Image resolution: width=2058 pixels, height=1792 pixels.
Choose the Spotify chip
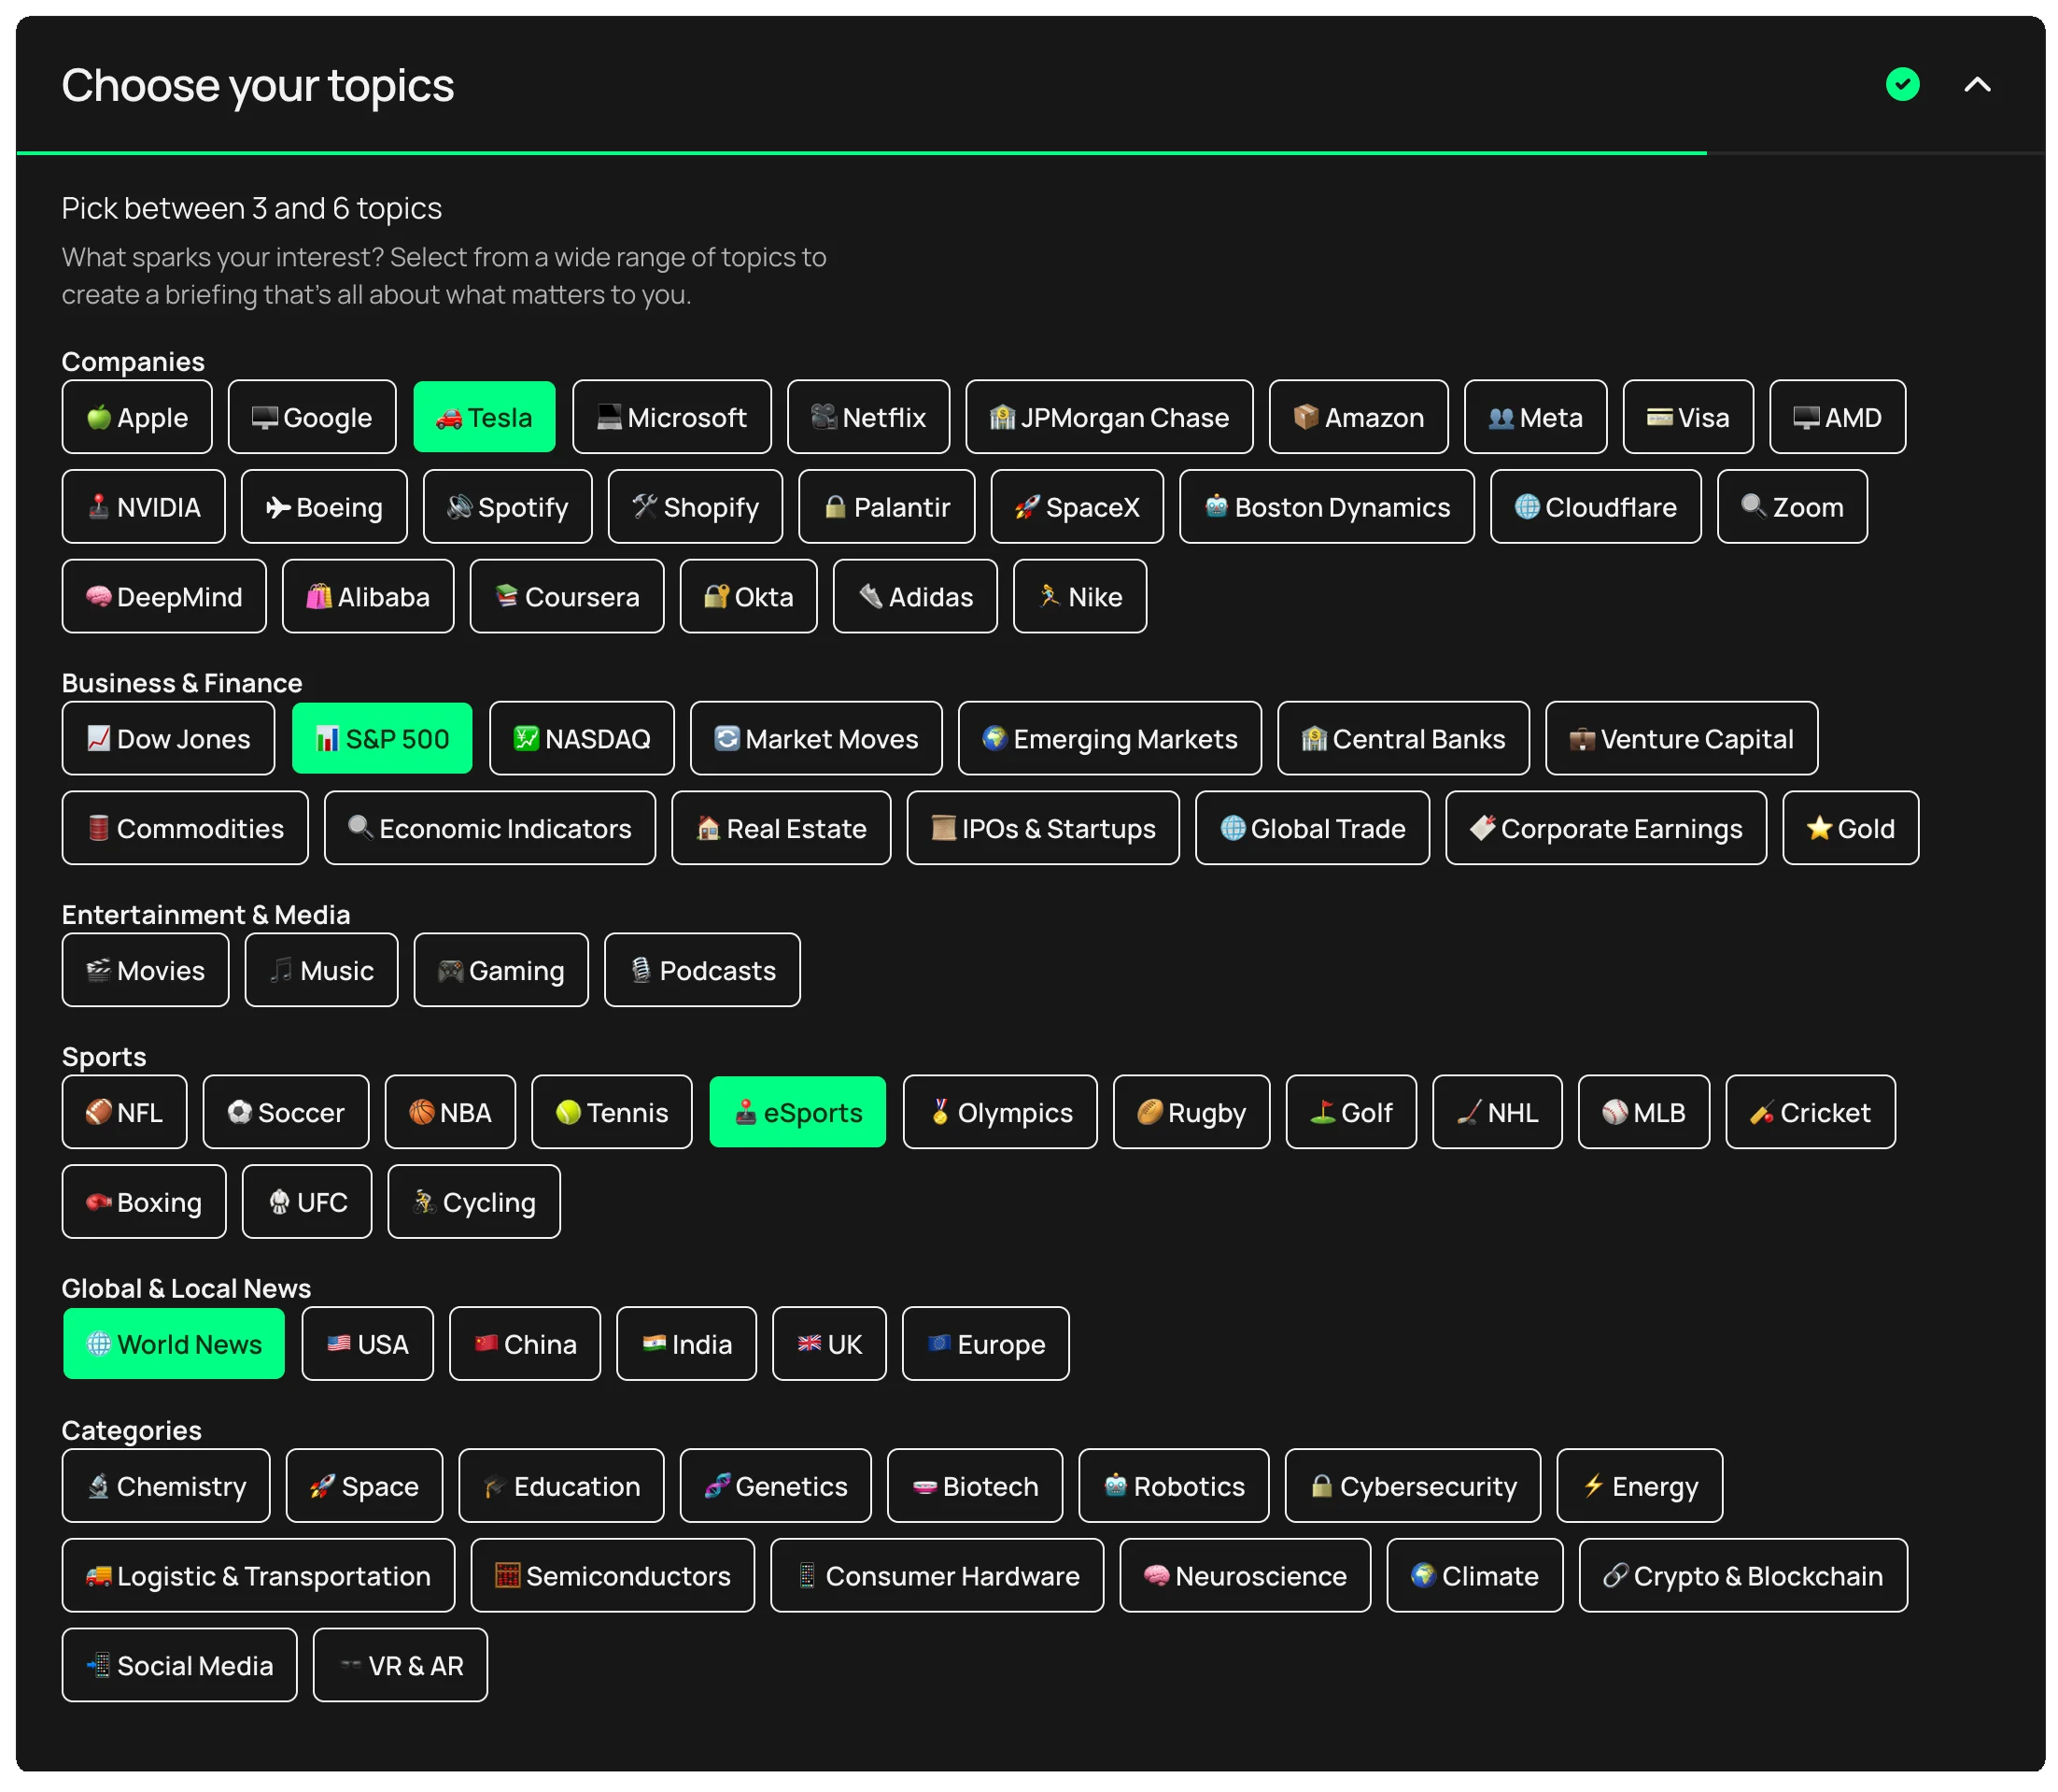click(x=508, y=507)
